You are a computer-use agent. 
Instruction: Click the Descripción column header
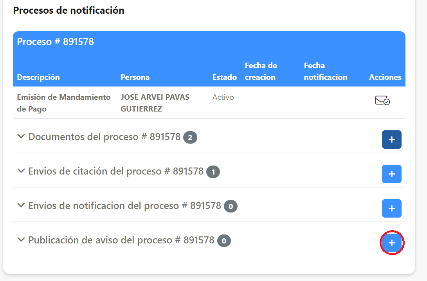38,77
